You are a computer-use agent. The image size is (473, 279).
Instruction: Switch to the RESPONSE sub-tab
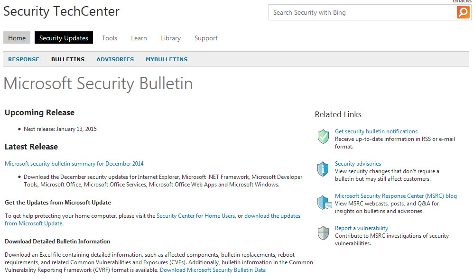pyautogui.click(x=24, y=59)
